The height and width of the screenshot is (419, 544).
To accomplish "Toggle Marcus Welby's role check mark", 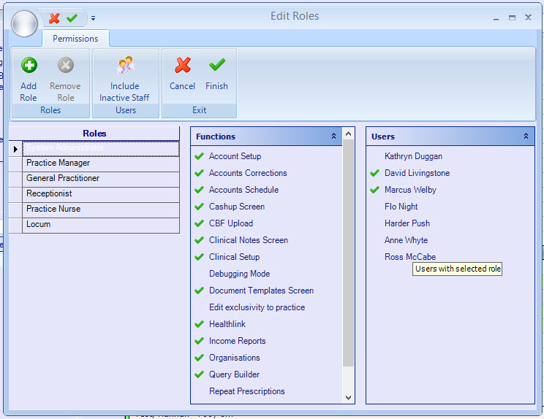I will [374, 190].
